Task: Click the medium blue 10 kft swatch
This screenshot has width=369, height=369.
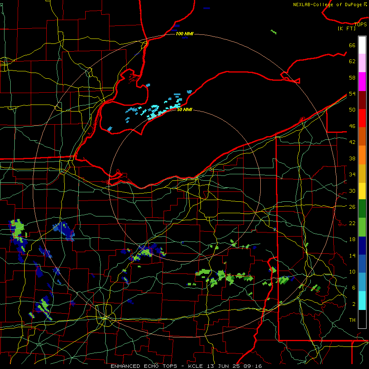Action: pyautogui.click(x=362, y=264)
